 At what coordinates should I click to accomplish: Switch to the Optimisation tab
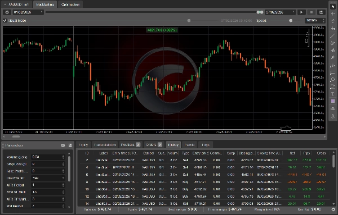coord(70,4)
